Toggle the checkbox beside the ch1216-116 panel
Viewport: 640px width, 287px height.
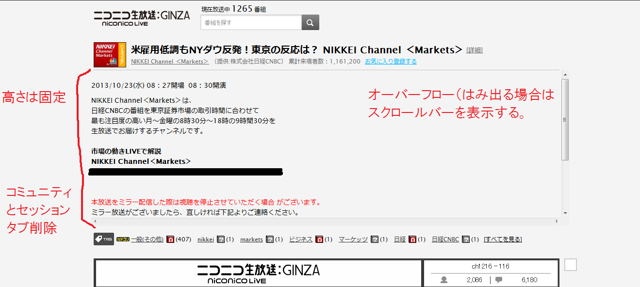pos(571,265)
